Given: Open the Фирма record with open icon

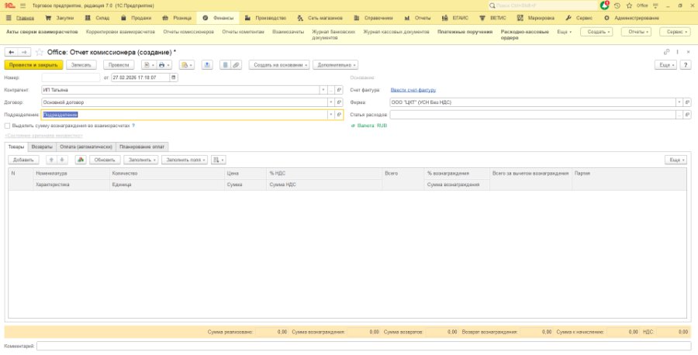Looking at the screenshot, I should click(688, 102).
